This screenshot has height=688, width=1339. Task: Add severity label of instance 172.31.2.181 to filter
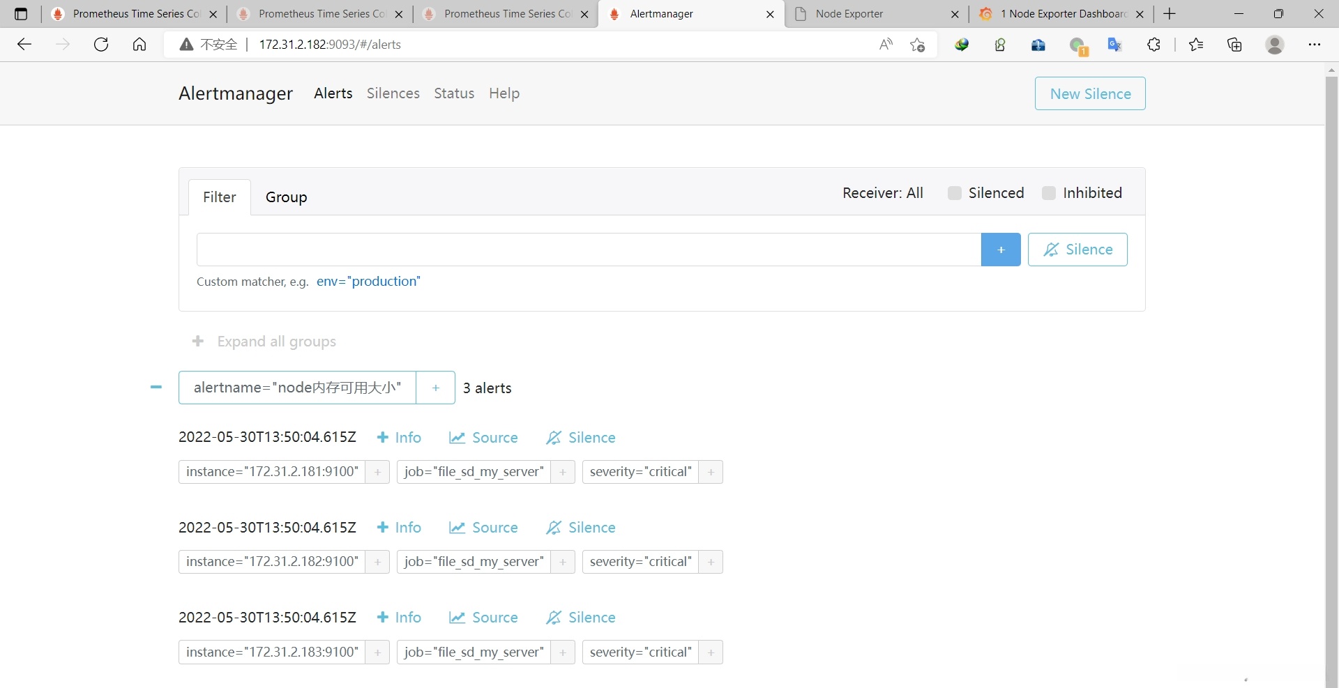point(711,472)
